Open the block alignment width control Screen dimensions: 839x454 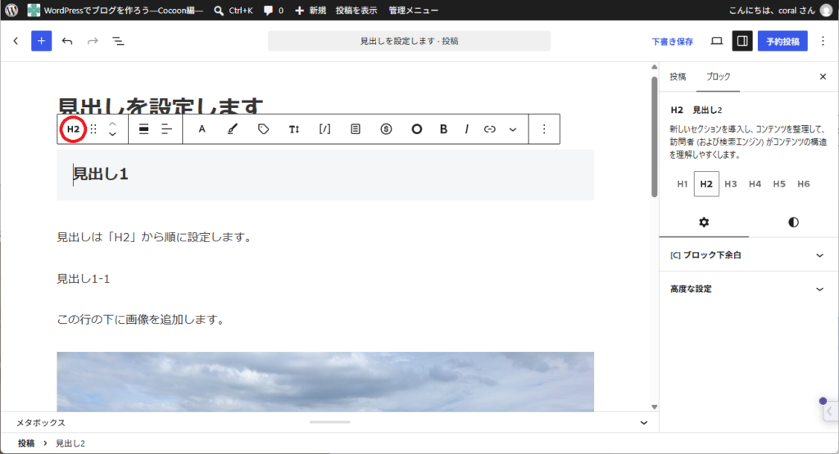(143, 129)
